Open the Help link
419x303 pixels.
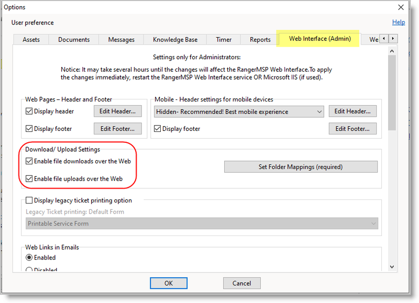[399, 22]
